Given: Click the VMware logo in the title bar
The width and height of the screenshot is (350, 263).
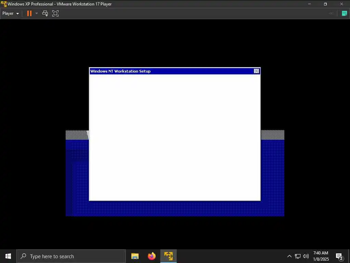Looking at the screenshot, I should pos(4,4).
